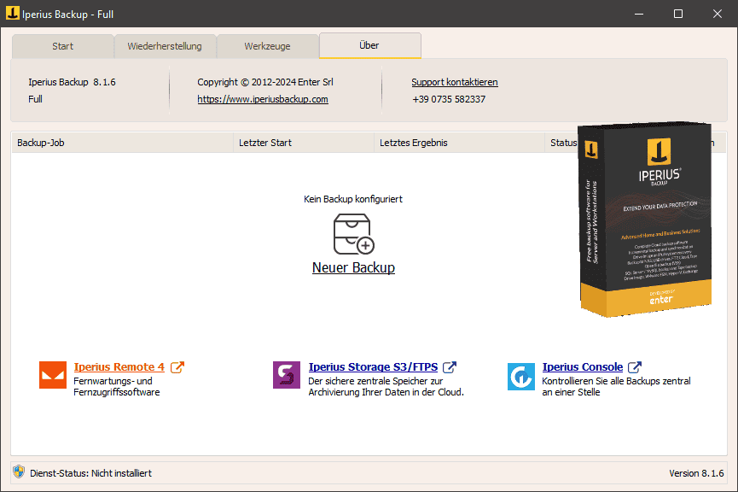This screenshot has height=492, width=738.
Task: Open the Start tab
Action: point(62,46)
